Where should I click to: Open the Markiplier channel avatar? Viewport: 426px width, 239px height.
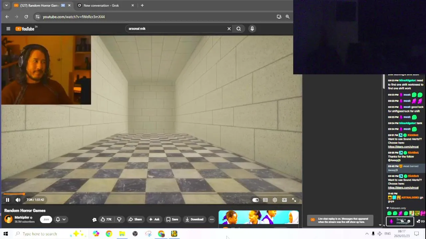click(x=8, y=219)
